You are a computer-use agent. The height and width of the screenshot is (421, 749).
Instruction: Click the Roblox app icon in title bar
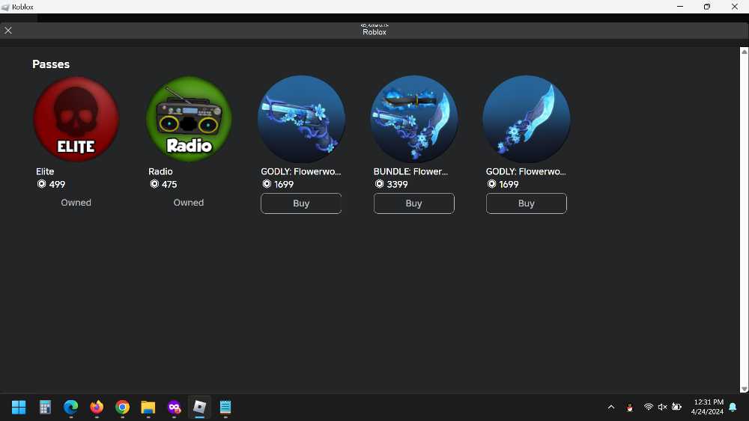point(5,7)
